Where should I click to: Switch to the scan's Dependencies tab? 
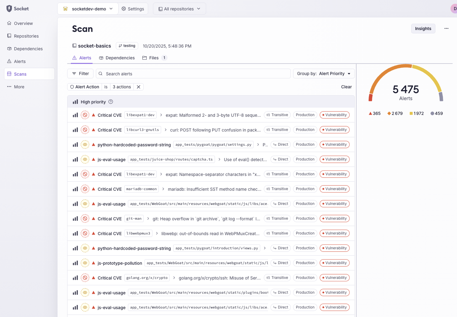[x=117, y=58]
